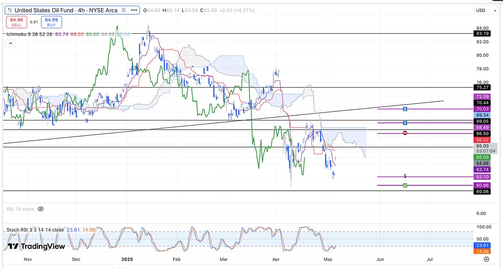Open chart settings gear at bottom right
Image resolution: width=503 pixels, height=268 pixels.
[486, 259]
